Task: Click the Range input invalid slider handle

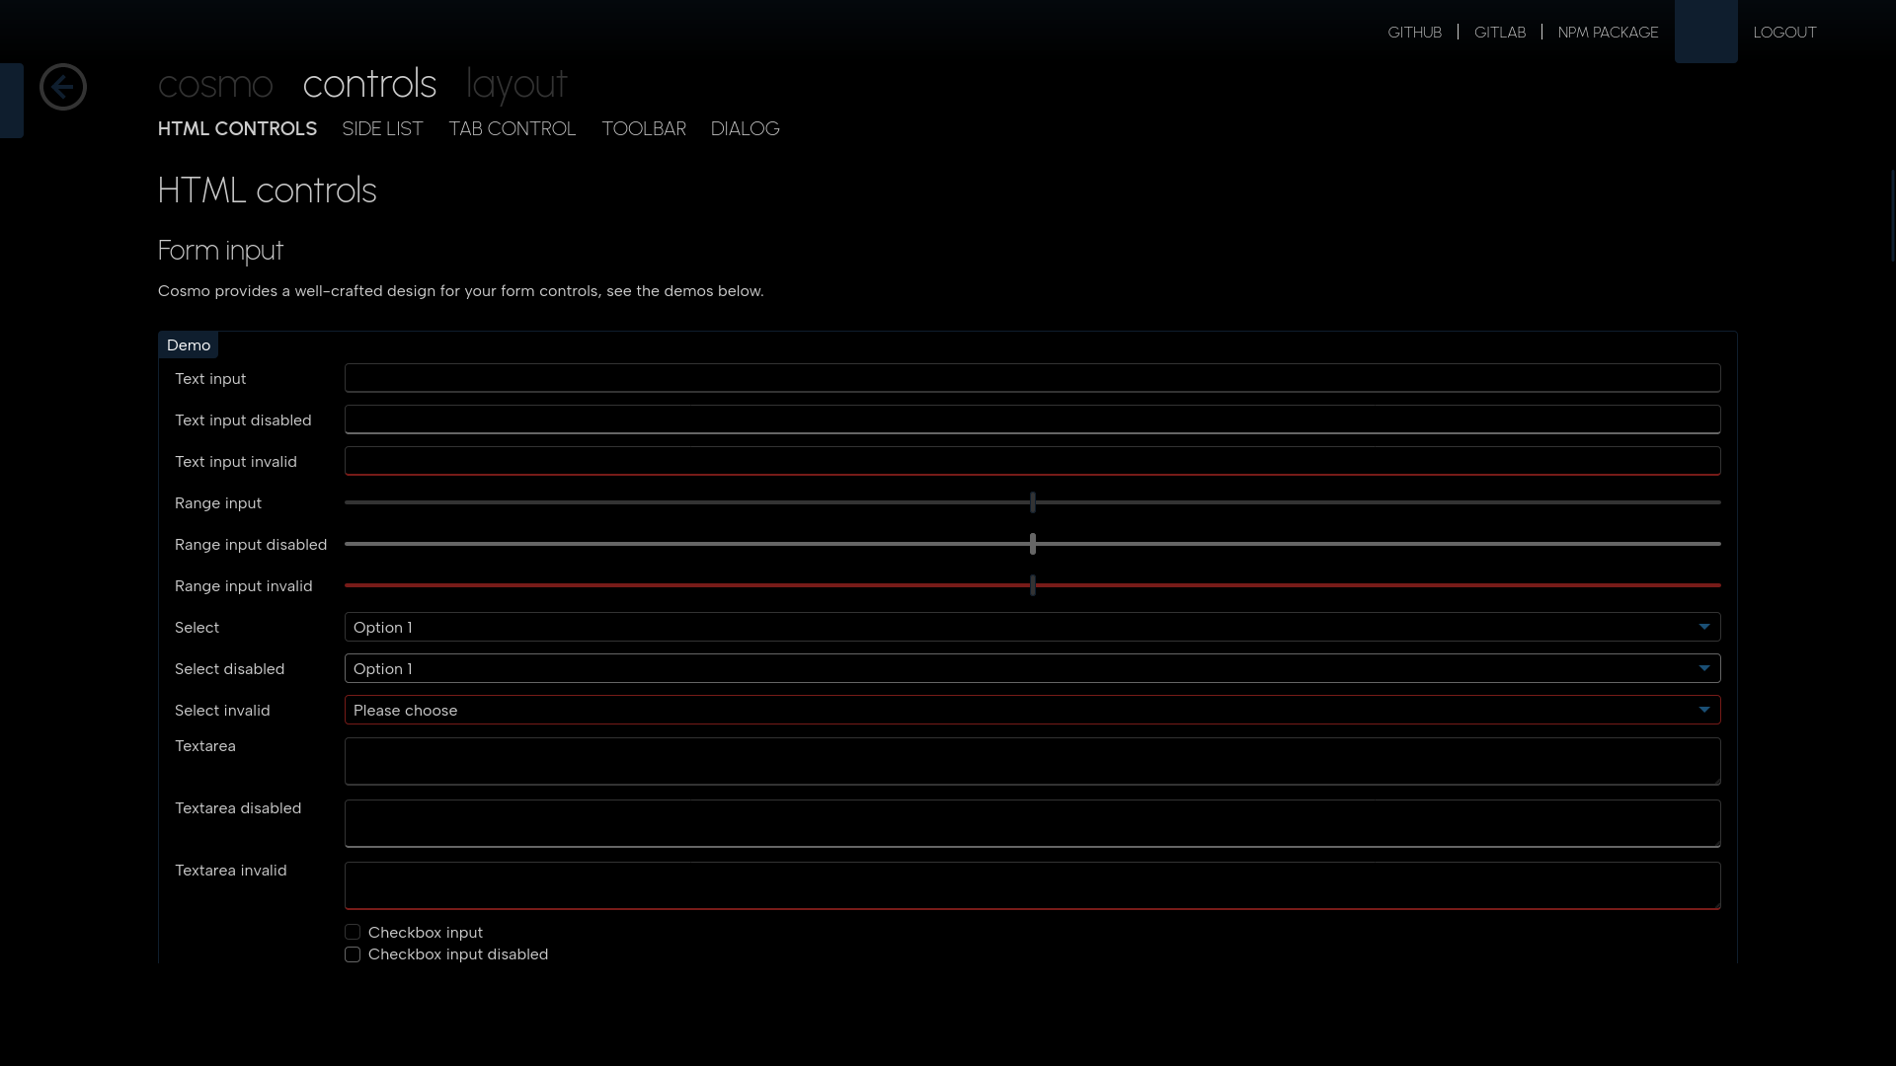Action: click(1033, 585)
